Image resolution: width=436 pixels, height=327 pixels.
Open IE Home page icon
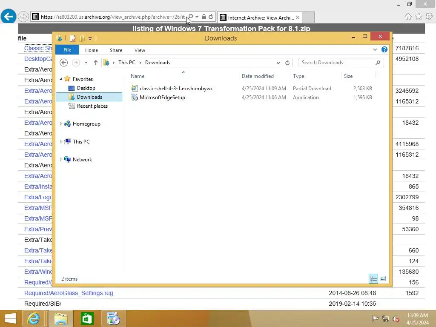[x=408, y=17]
